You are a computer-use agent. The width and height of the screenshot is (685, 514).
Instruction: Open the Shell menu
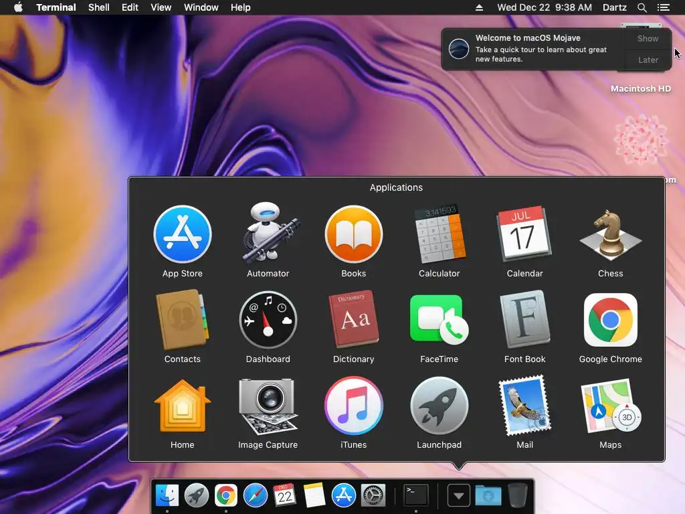(99, 7)
